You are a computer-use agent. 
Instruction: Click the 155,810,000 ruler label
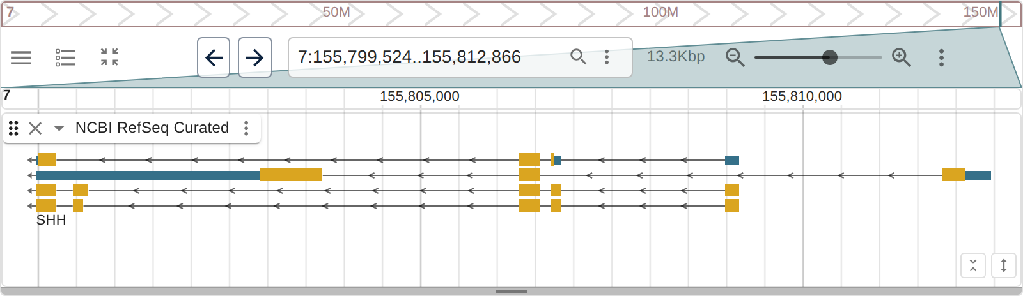(x=802, y=96)
